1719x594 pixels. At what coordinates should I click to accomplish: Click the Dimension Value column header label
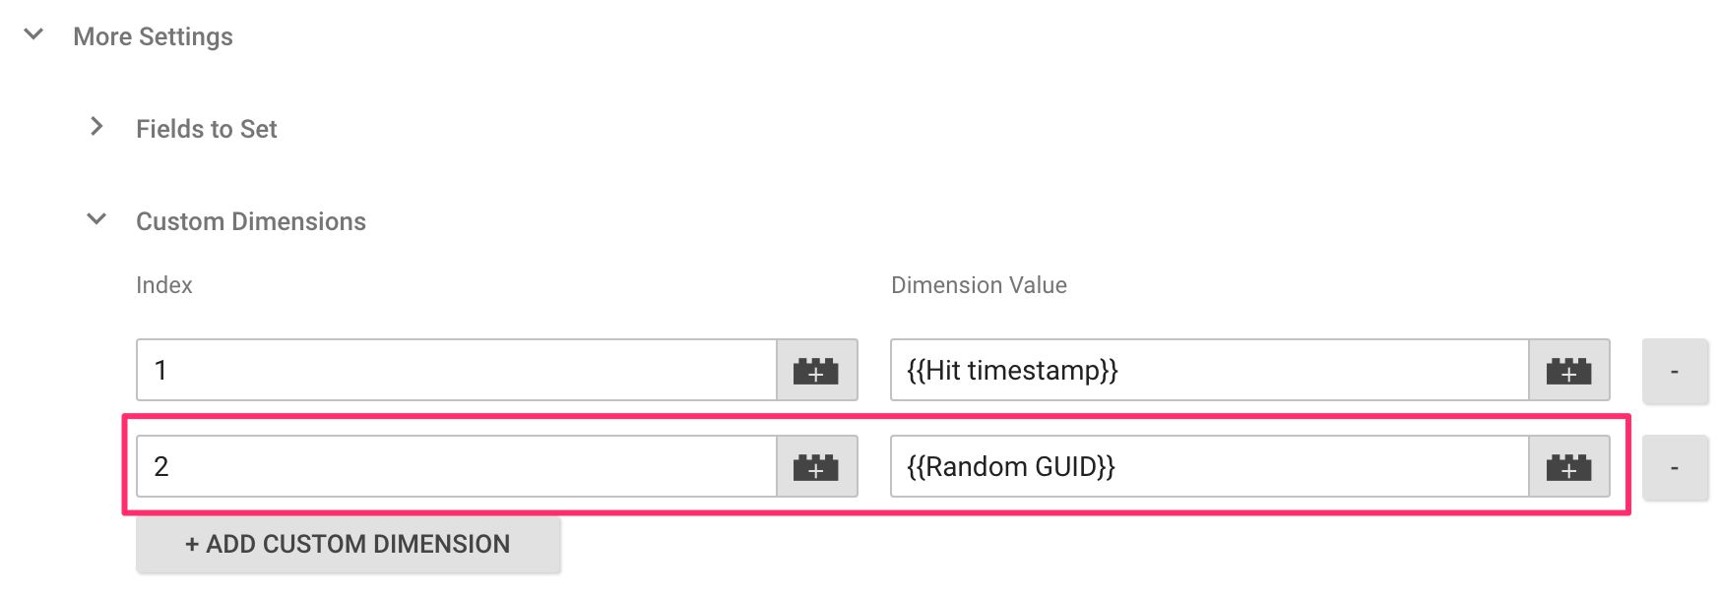[x=979, y=285]
